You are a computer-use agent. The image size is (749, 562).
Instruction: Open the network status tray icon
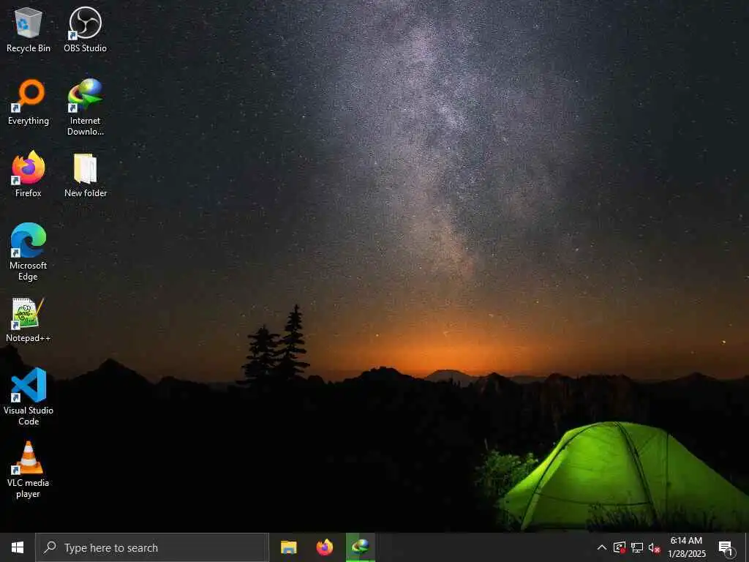coord(637,547)
